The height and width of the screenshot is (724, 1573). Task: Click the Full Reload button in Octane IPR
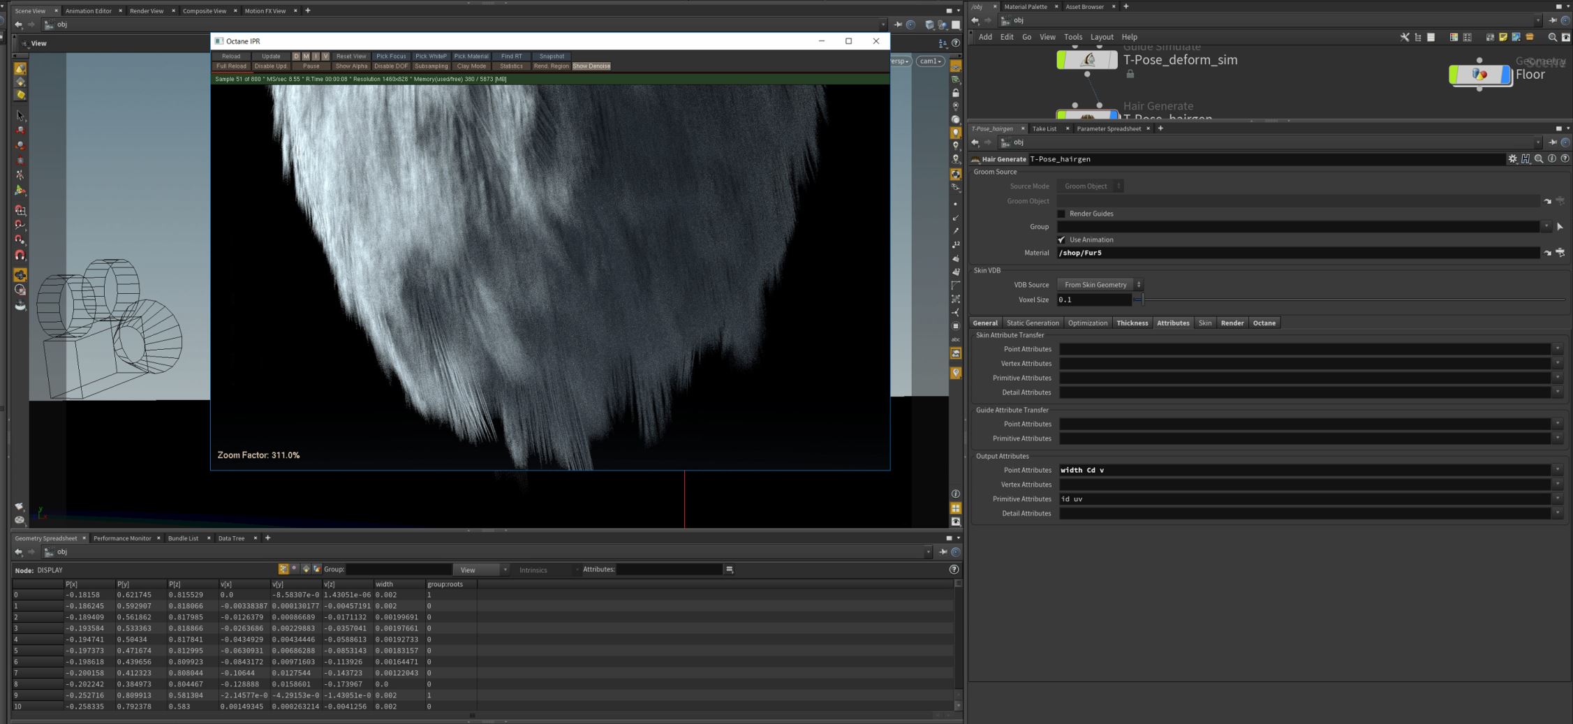231,66
